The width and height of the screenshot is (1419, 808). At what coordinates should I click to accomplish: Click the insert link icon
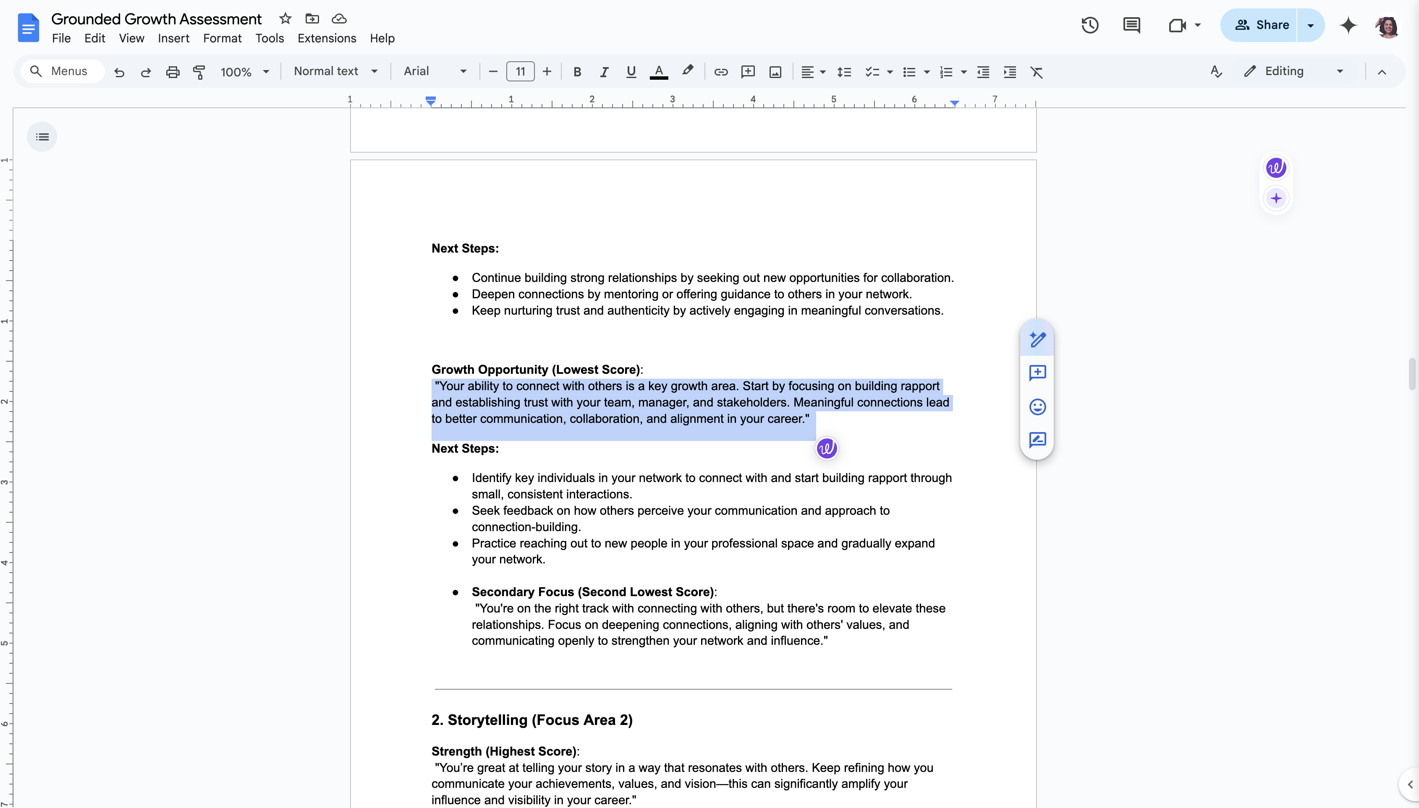(720, 72)
